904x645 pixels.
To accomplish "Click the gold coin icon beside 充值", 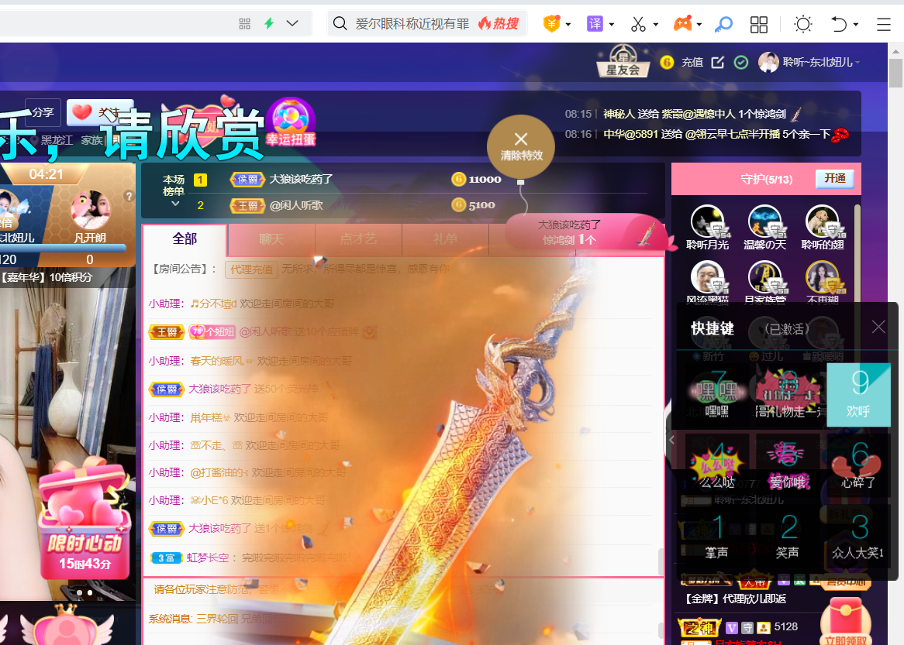I will click(x=667, y=62).
